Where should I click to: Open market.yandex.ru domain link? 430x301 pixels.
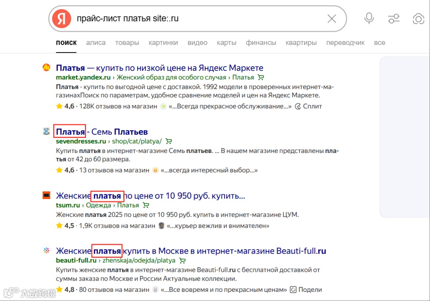[x=83, y=78]
